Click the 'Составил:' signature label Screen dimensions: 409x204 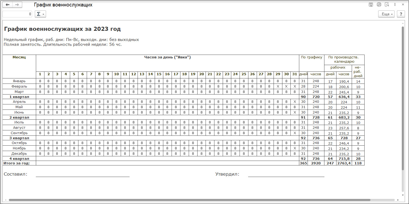pos(16,174)
